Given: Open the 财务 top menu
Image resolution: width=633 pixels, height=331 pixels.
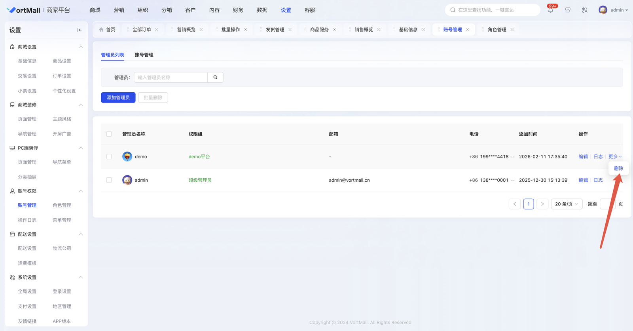Looking at the screenshot, I should [238, 10].
